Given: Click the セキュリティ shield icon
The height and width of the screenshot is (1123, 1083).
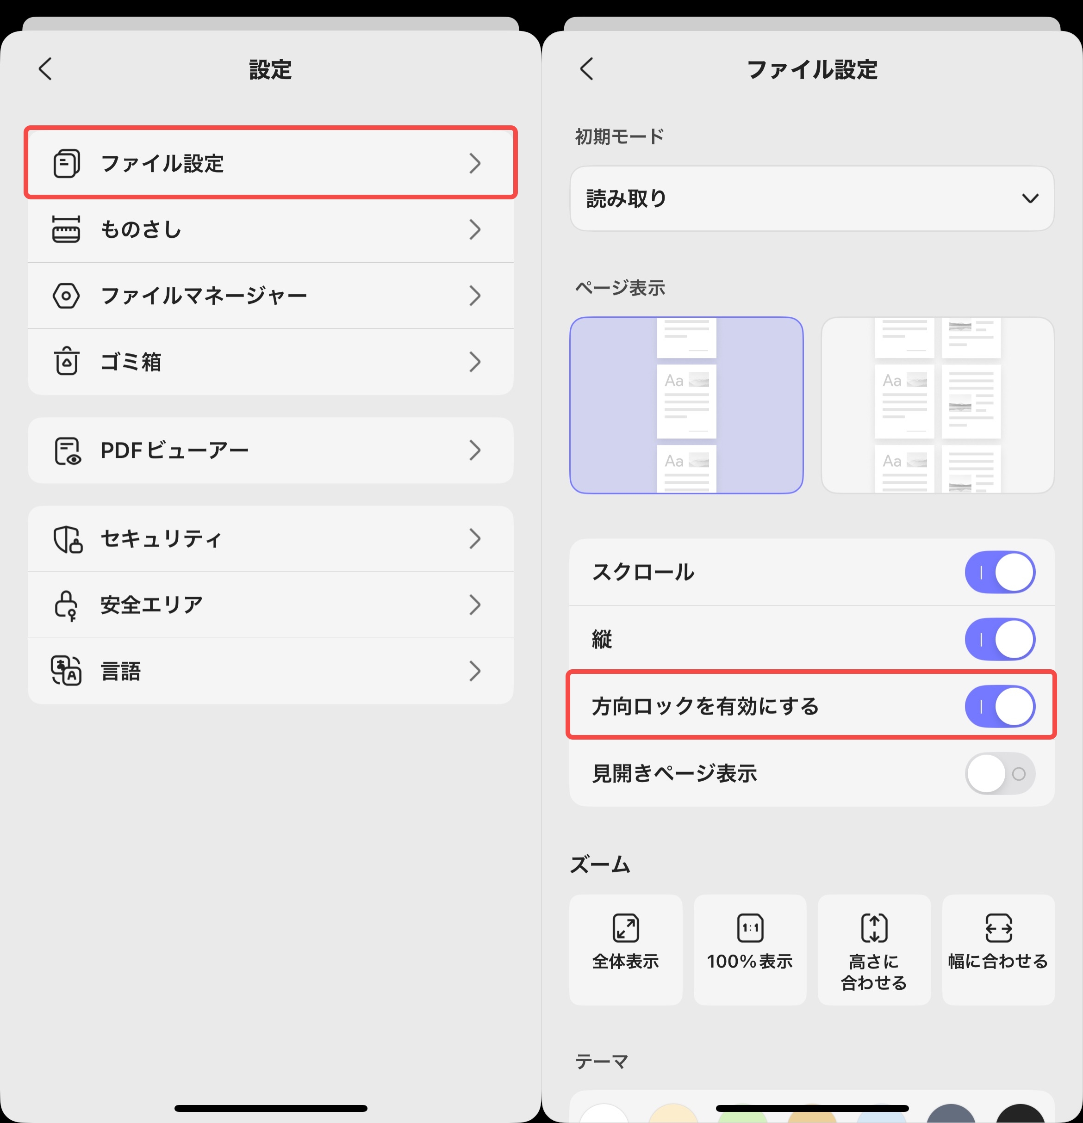Looking at the screenshot, I should 66,538.
